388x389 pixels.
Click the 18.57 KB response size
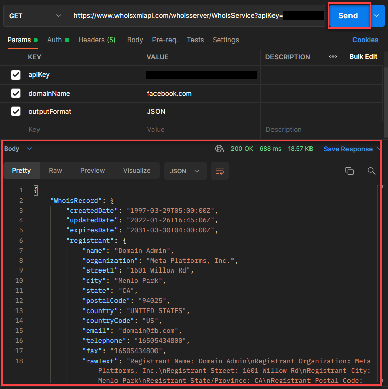pos(300,149)
